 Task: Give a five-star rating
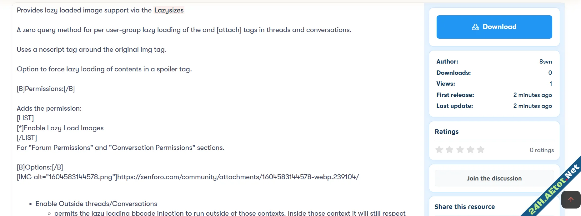point(481,150)
